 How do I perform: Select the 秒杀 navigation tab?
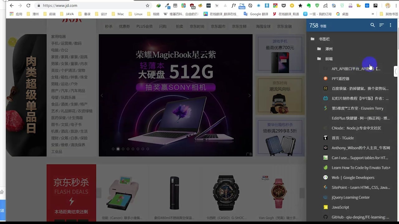(x=109, y=26)
